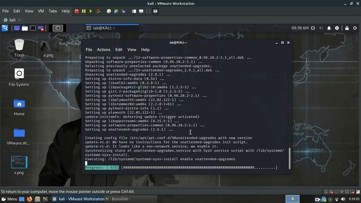Select s.png desktop thumbnail
This screenshot has height=203, width=361.
[19, 165]
